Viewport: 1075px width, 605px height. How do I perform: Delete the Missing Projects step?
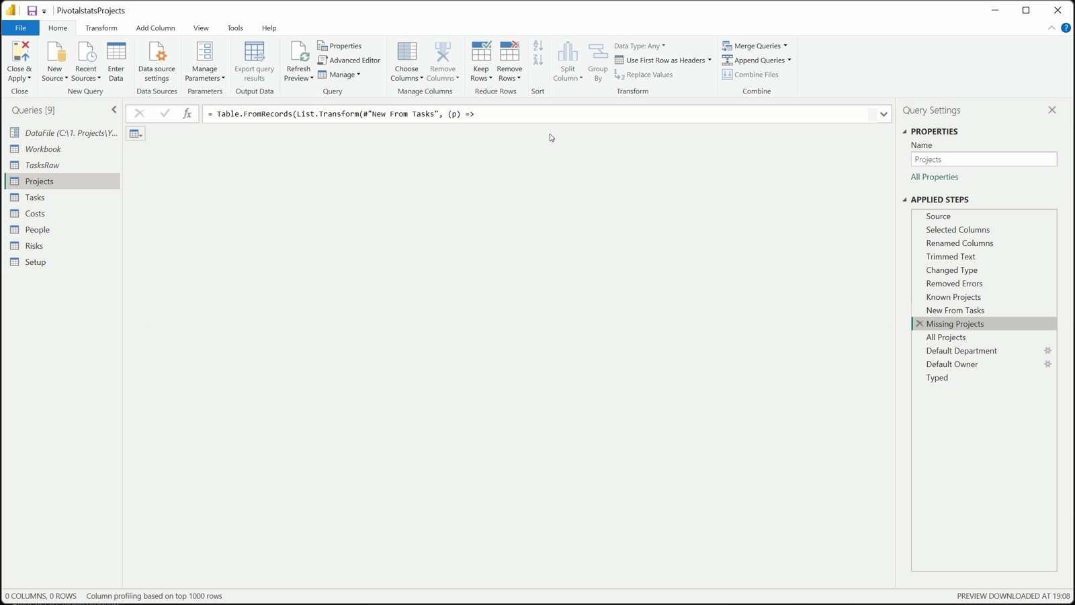(919, 324)
